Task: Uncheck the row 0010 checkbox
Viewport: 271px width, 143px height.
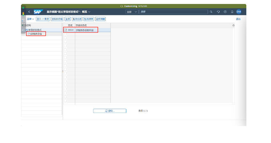Action: click(65, 30)
